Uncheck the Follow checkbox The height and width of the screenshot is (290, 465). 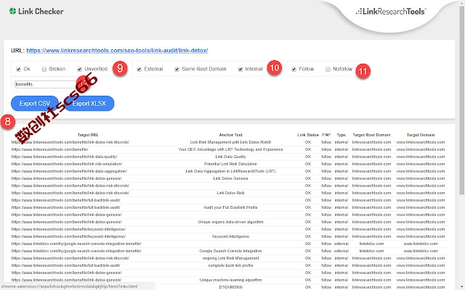click(x=294, y=70)
